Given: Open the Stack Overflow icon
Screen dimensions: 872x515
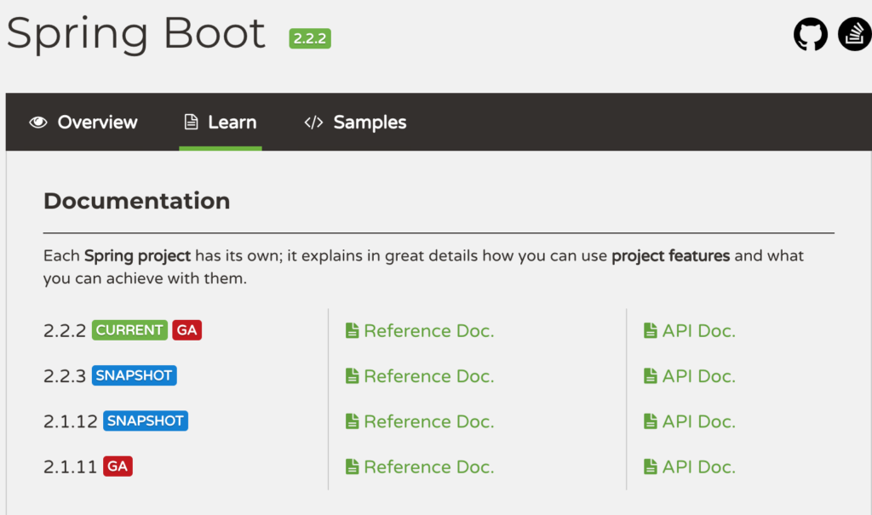Looking at the screenshot, I should click(855, 34).
